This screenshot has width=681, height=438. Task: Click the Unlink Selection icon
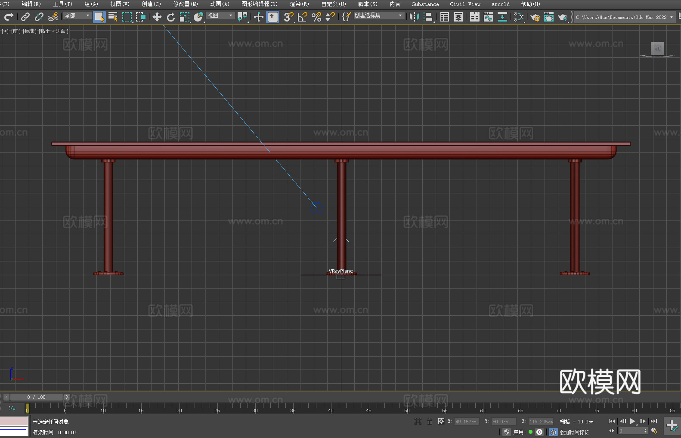(39, 17)
